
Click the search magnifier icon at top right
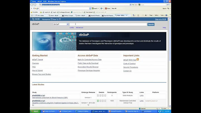coord(168,5)
